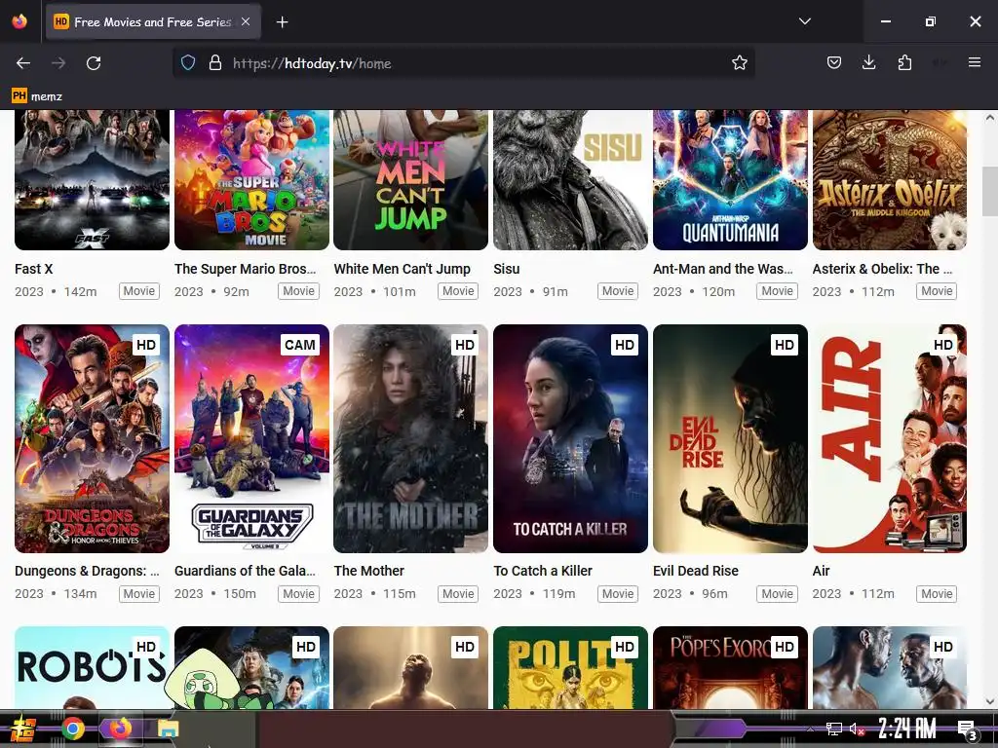The height and width of the screenshot is (748, 998).
Task: Go back using the browser back arrow
Action: (23, 63)
